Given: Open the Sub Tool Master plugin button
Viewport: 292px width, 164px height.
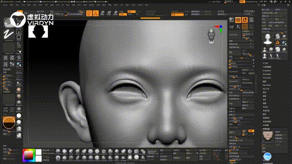Looking at the screenshot, I should [153, 152].
